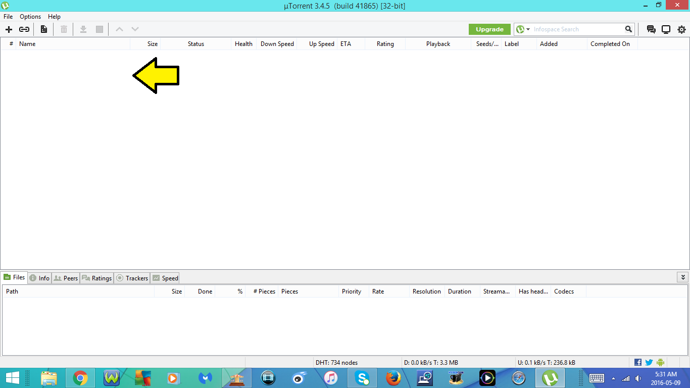Launch Google Chrome from the taskbar
This screenshot has height=388, width=690.
click(80, 378)
